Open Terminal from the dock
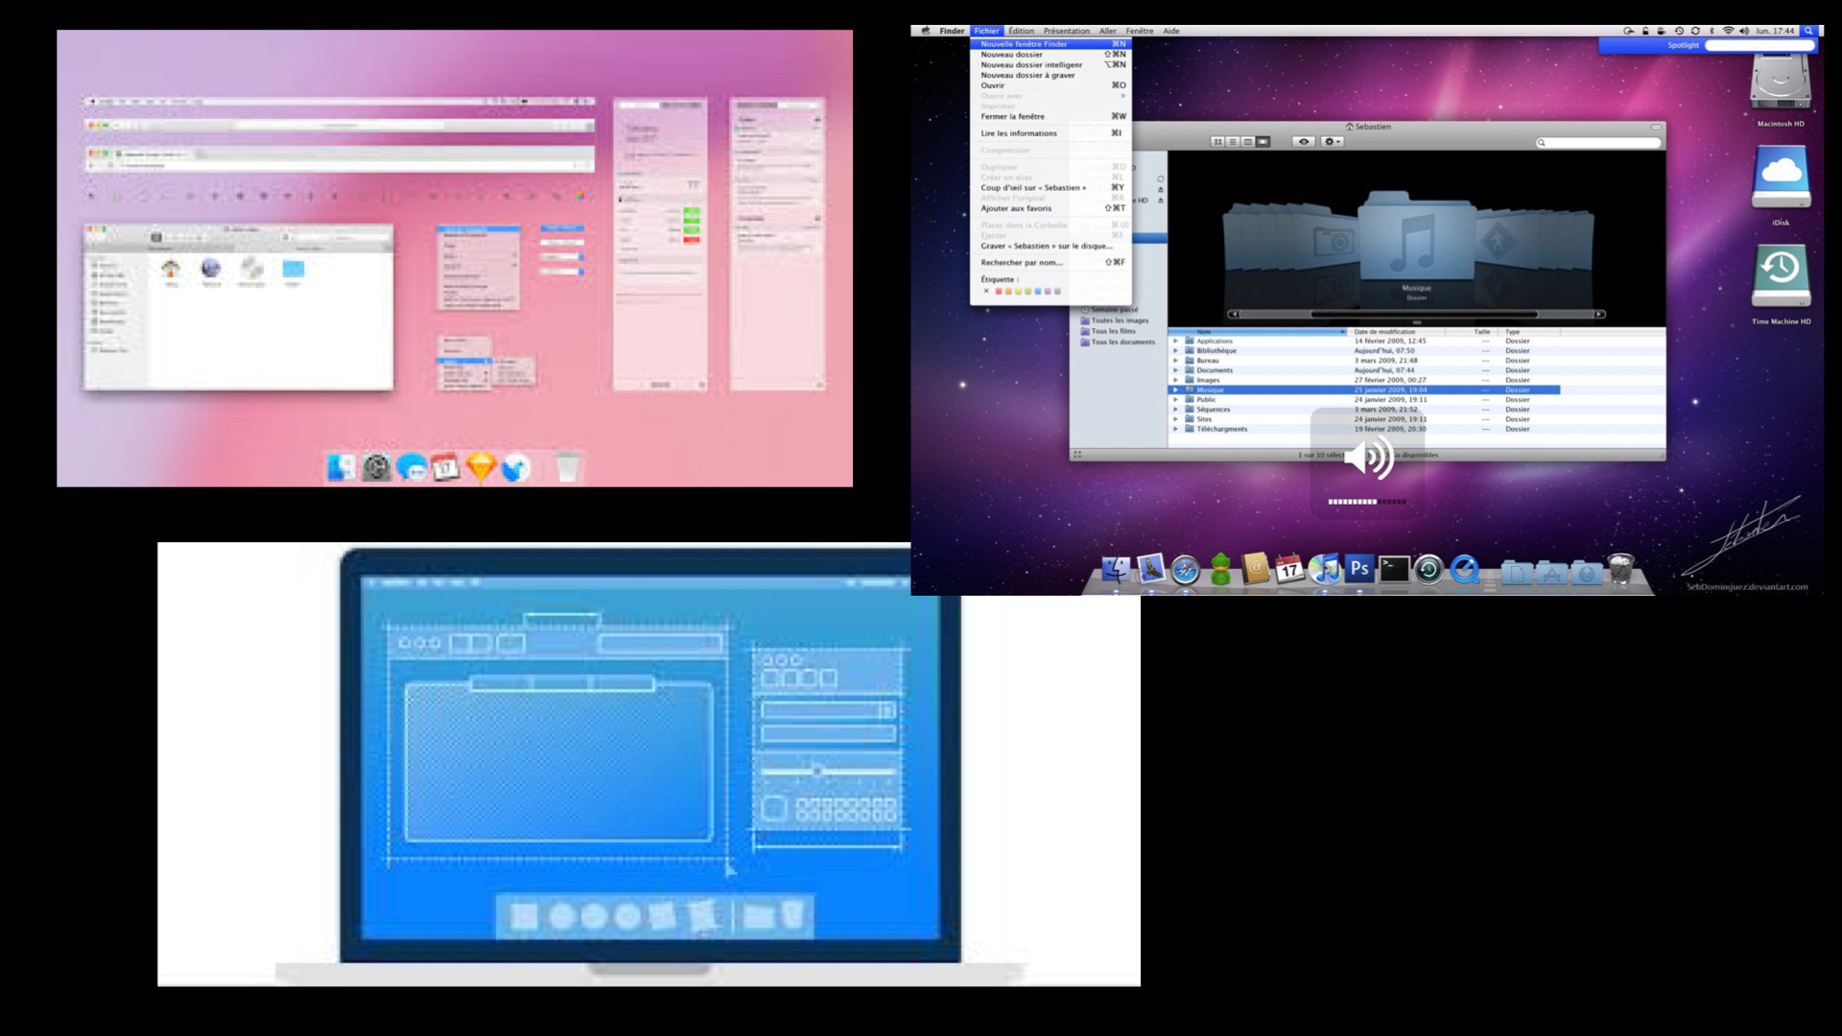Image resolution: width=1842 pixels, height=1036 pixels. coord(1394,570)
